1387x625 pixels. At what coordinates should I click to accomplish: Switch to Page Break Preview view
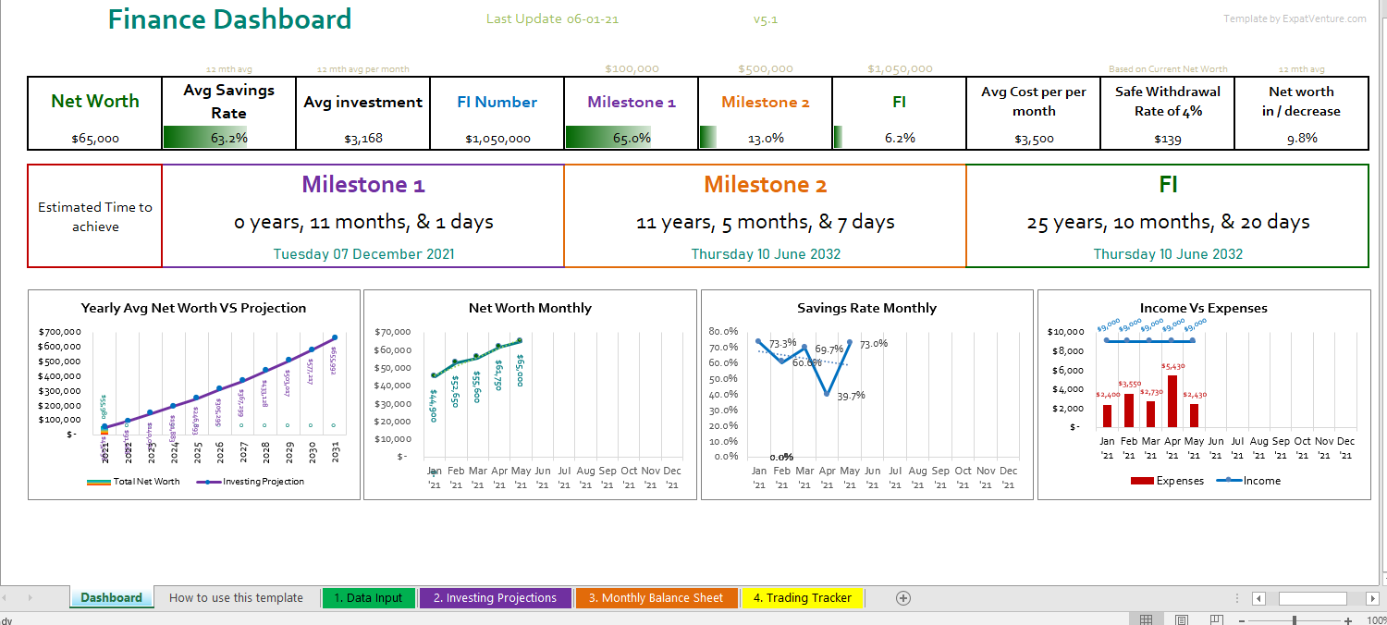pos(1217,619)
